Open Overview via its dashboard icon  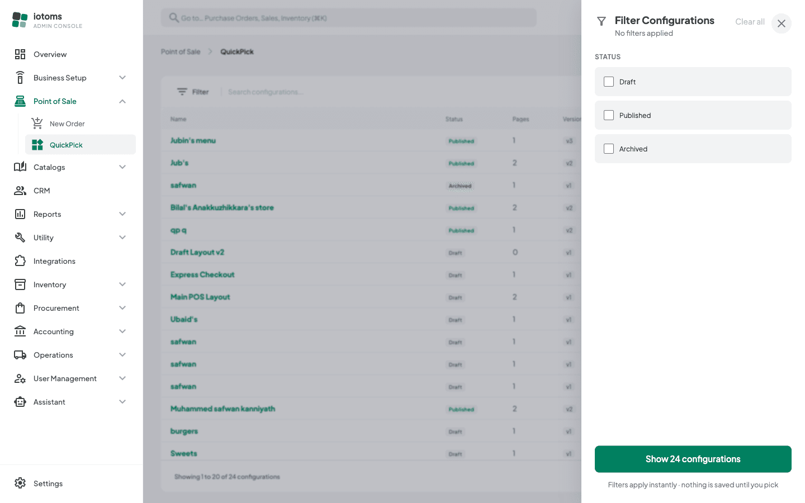coord(20,54)
